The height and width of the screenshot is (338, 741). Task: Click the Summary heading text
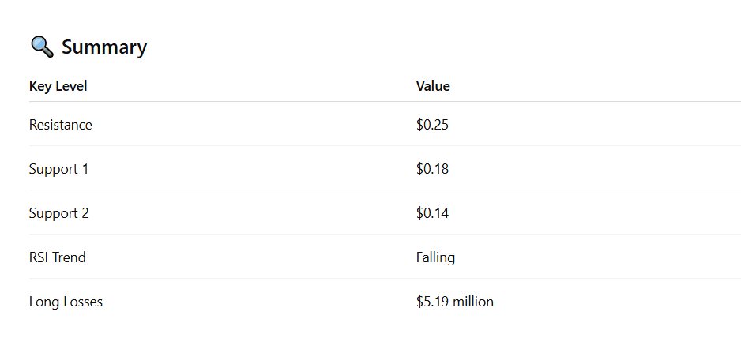click(104, 47)
